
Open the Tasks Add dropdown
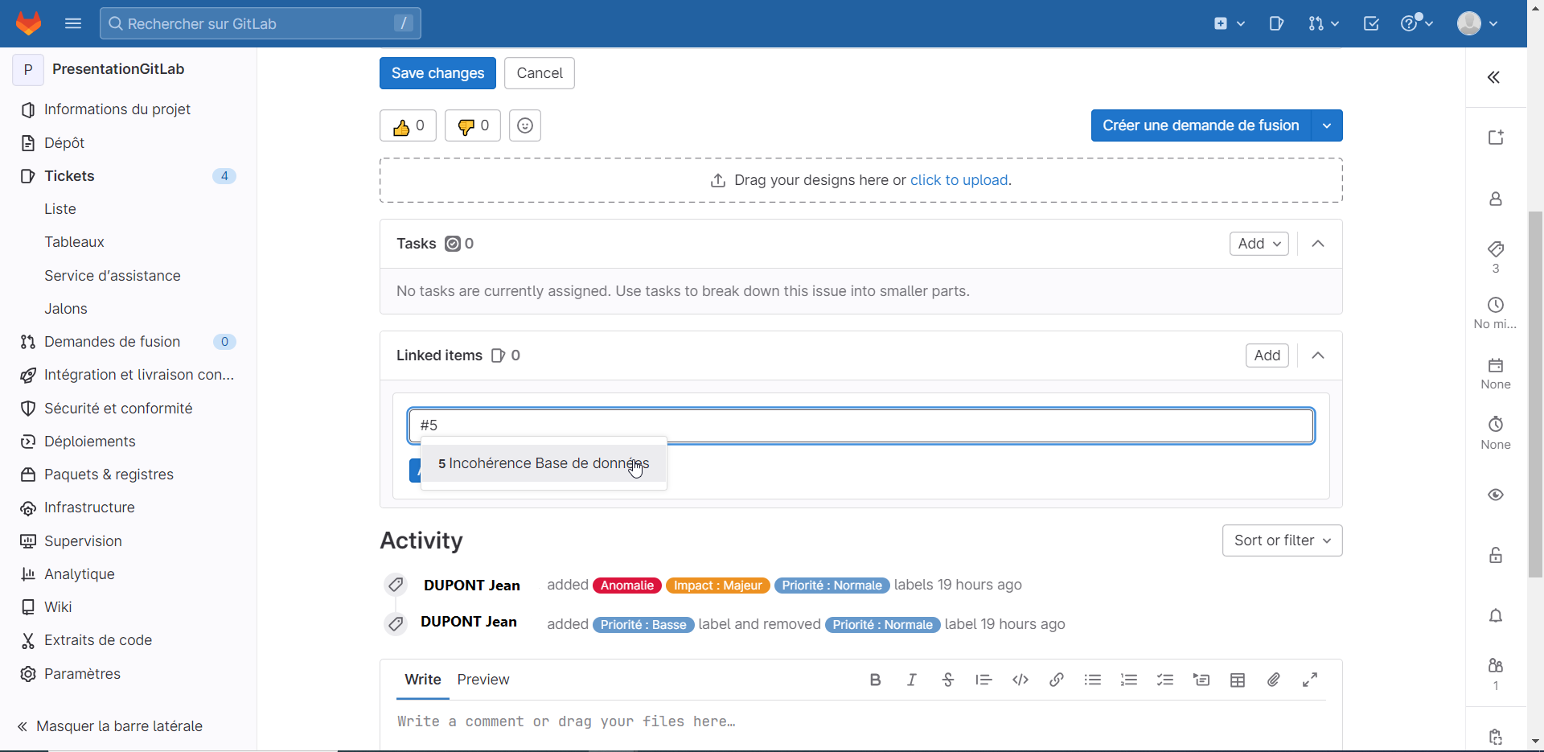(1259, 244)
